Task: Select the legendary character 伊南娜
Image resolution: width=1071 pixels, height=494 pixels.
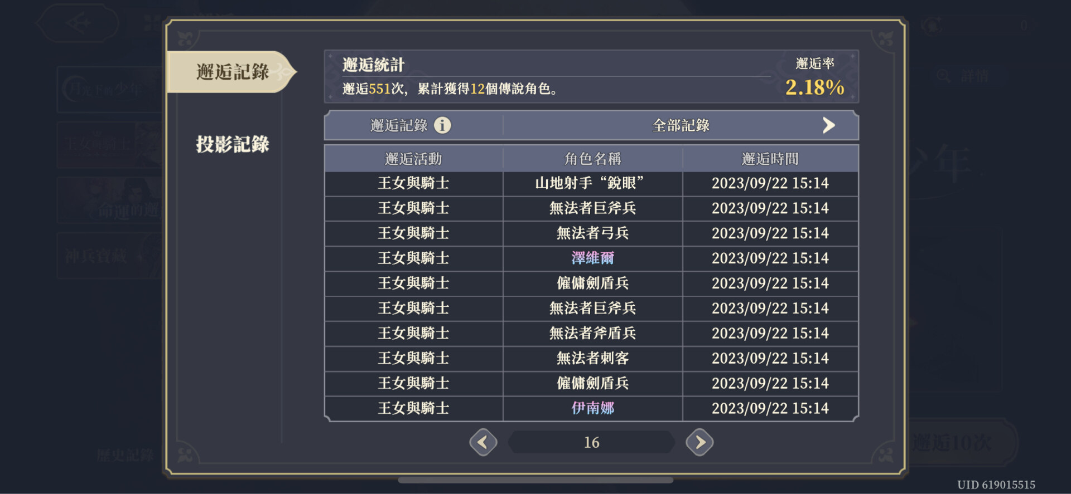Action: coord(592,408)
